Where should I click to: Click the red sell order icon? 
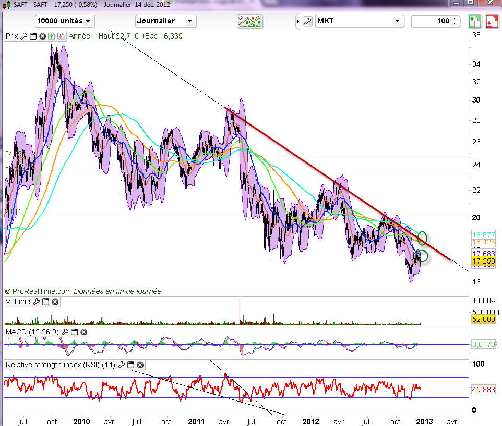pos(492,21)
